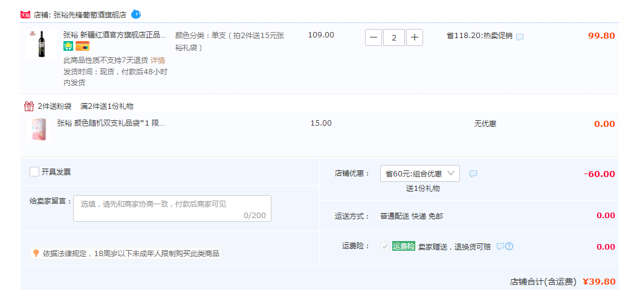Click the shipping method text 普通配送 快递 免邮
This screenshot has width=631, height=290.
[x=411, y=216]
